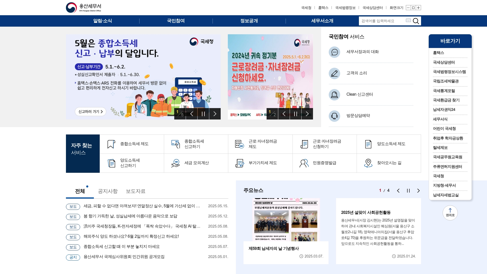The image size is (487, 274).
Task: Open 2025년 설맞이 사회공헌활동 news card
Action: click(x=378, y=231)
